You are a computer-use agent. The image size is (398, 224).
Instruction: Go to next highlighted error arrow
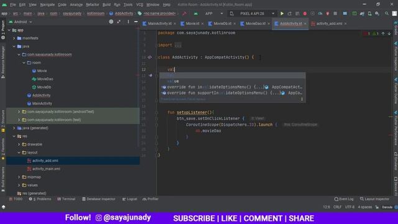[x=389, y=34]
